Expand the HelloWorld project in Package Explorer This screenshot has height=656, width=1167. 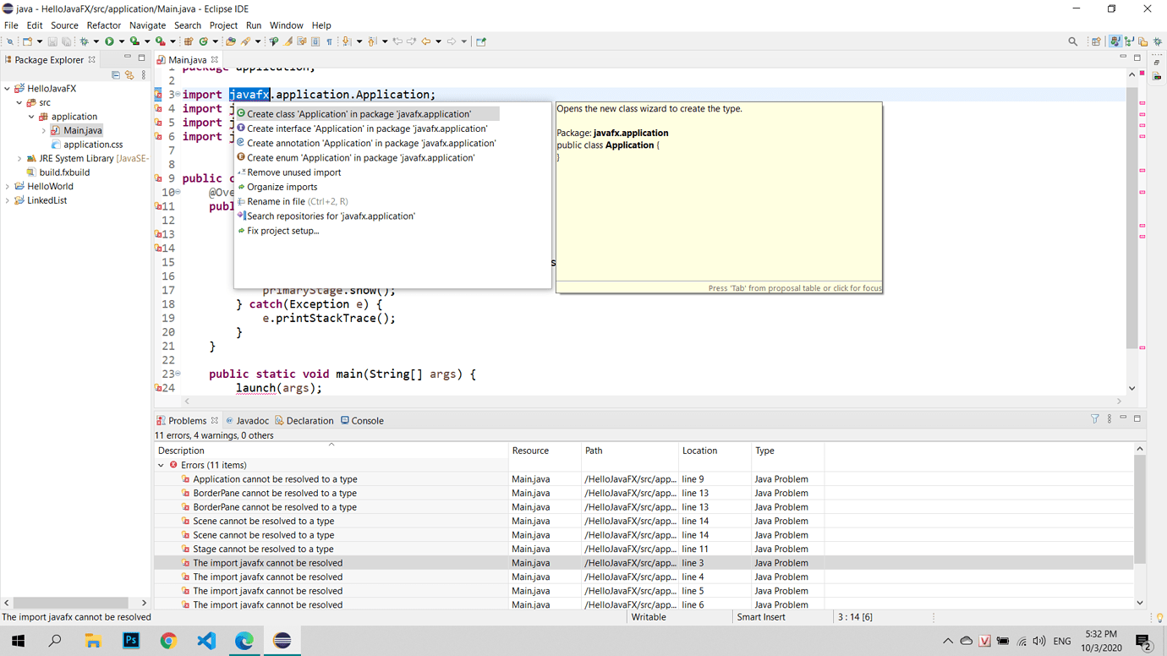tap(8, 186)
